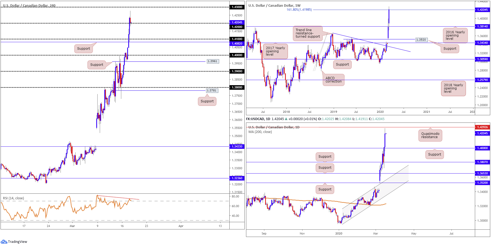Viewport: 491px width, 245px height.
Task: Click the 2018 Yearly opening level callout
Action: point(453,88)
